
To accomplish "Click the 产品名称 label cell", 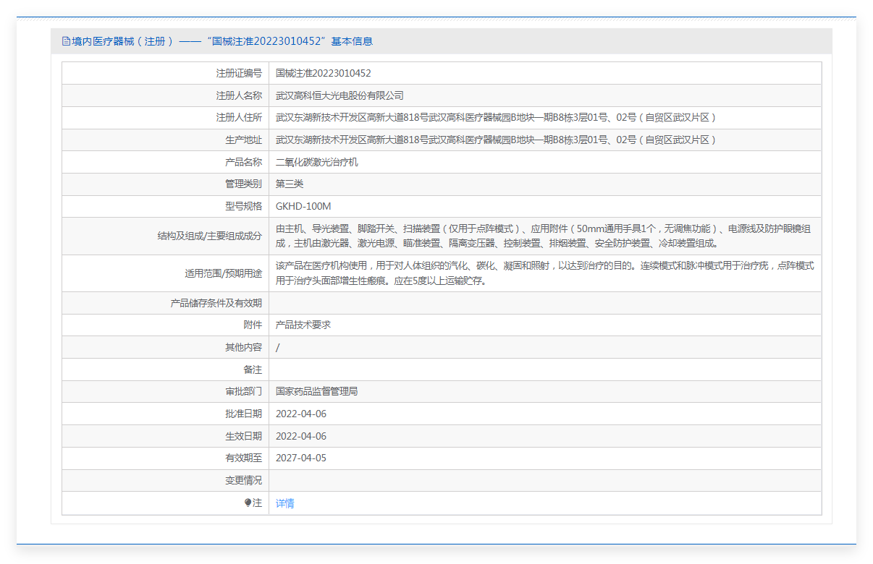I will click(166, 163).
